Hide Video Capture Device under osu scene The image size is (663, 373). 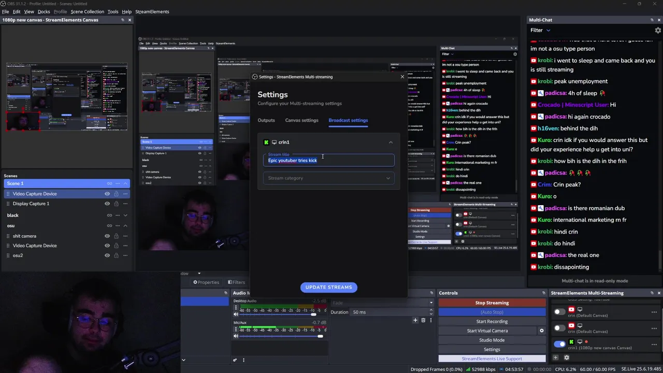point(107,246)
